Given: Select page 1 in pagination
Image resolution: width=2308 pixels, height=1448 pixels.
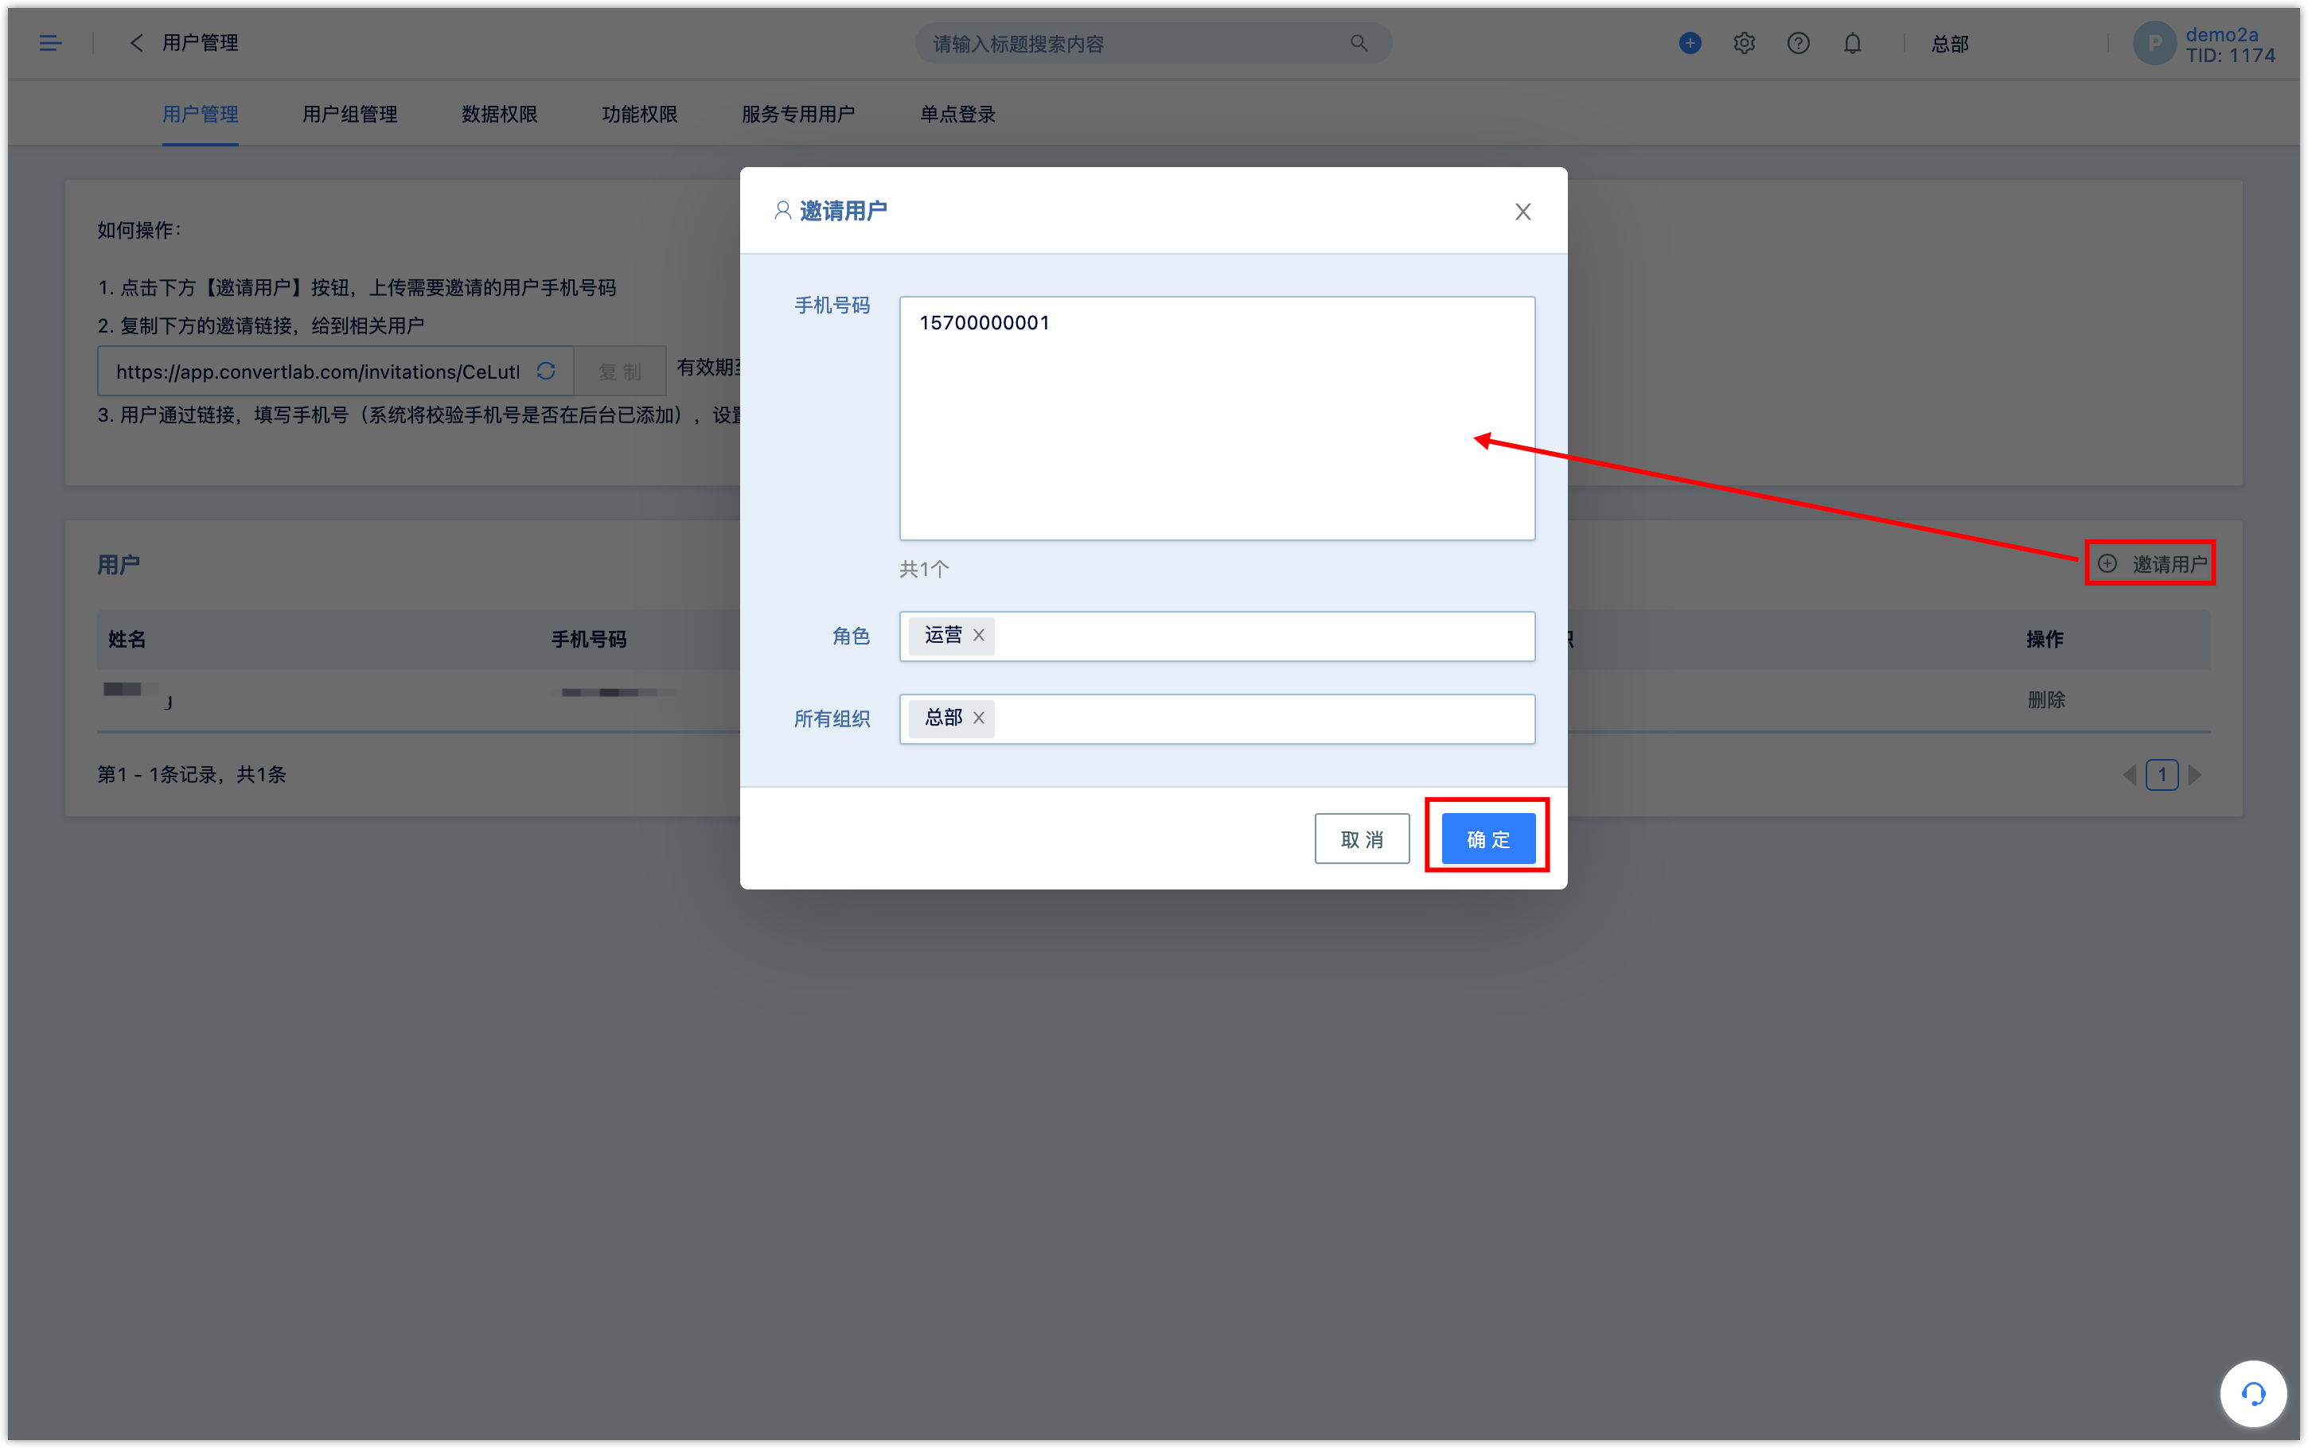Looking at the screenshot, I should [x=2162, y=775].
